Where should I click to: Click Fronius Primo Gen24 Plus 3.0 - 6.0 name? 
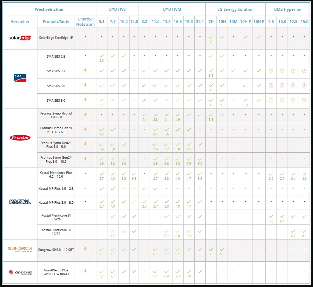point(56,130)
